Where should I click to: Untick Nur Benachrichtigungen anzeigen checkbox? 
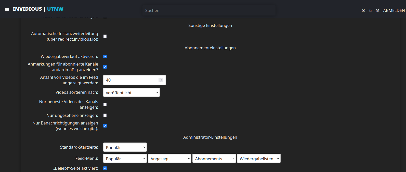[105, 126]
